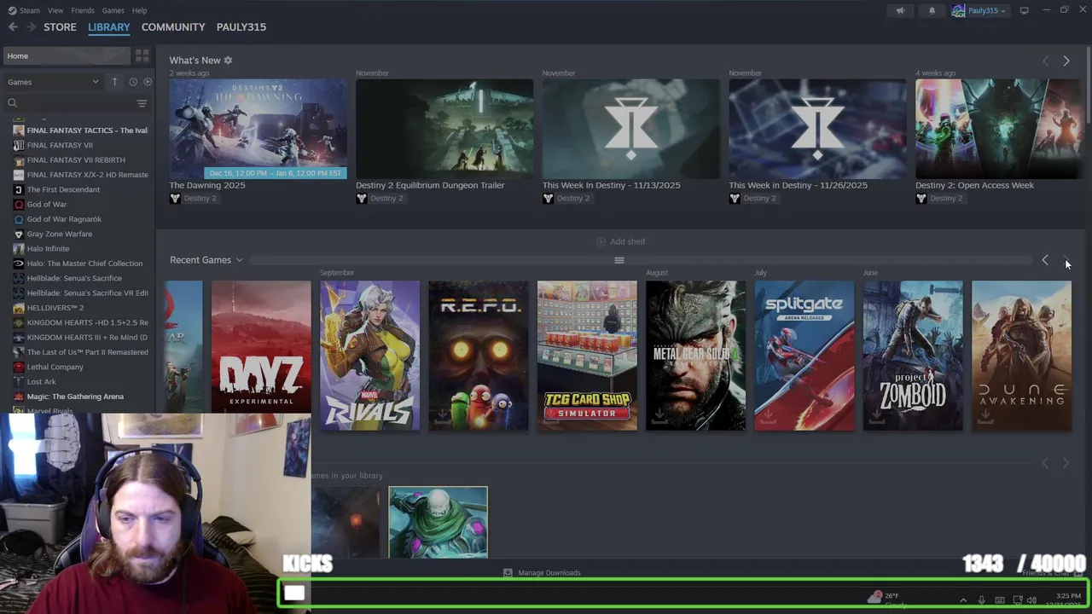The width and height of the screenshot is (1092, 614).
Task: Show next What's New items arrow
Action: point(1066,61)
